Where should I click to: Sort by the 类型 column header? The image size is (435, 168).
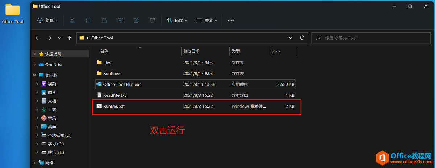pos(236,51)
